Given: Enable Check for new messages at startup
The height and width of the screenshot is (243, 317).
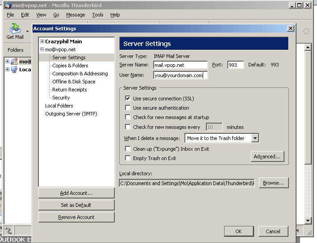Looking at the screenshot, I should 128,117.
